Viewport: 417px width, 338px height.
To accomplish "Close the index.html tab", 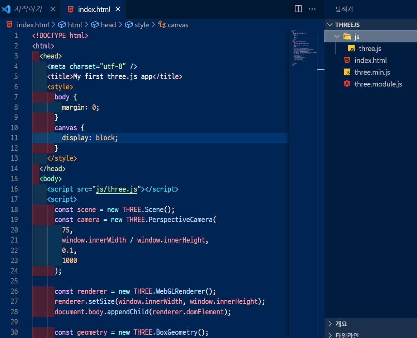I will [x=118, y=9].
